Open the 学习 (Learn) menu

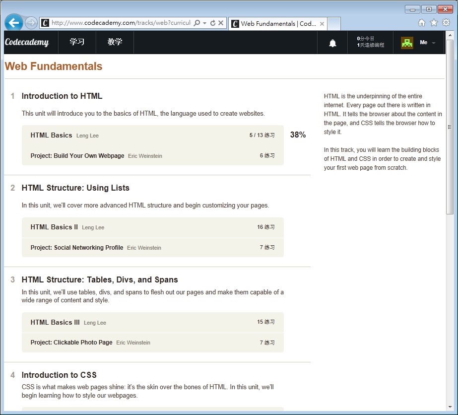coord(77,42)
